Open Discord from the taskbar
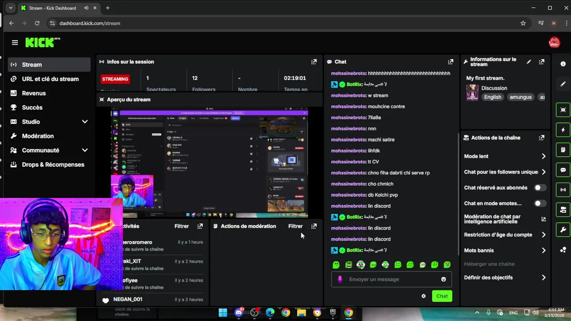Image resolution: width=571 pixels, height=321 pixels. pos(239,313)
